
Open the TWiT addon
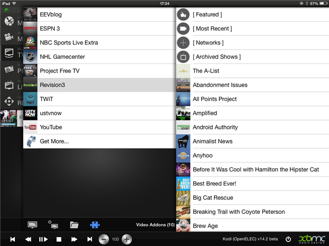(x=99, y=99)
